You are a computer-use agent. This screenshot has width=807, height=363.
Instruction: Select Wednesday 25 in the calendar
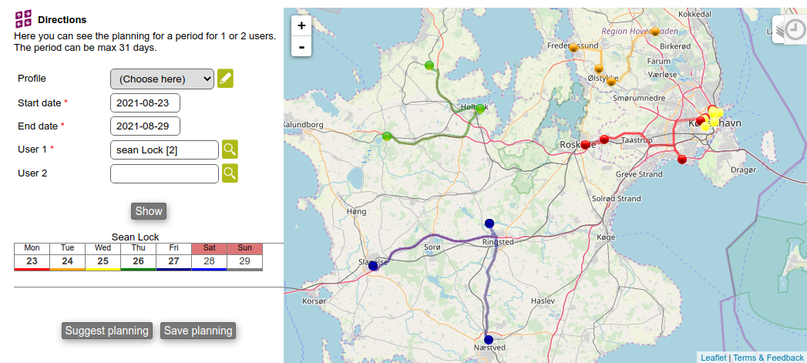pos(103,261)
